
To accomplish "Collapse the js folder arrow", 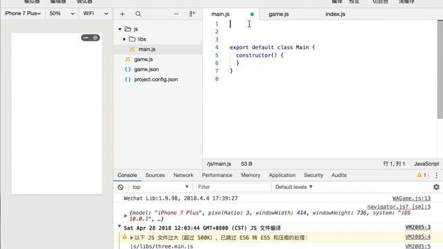I will [120, 29].
